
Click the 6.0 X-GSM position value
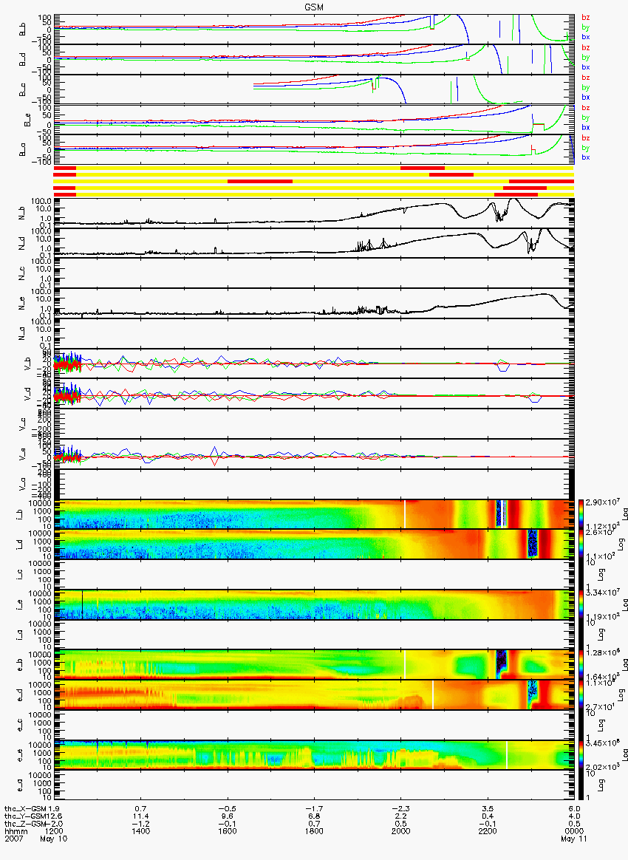(x=574, y=808)
